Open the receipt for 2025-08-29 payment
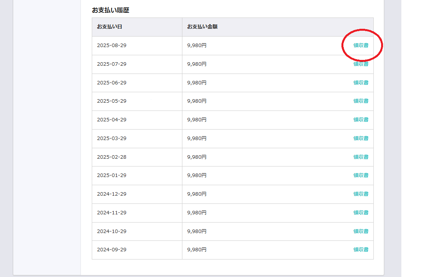The height and width of the screenshot is (277, 448). tap(360, 46)
